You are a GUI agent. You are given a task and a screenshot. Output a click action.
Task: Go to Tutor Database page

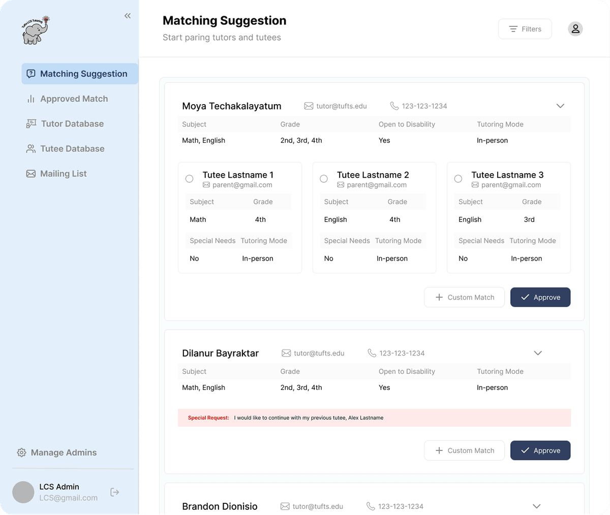tap(72, 124)
